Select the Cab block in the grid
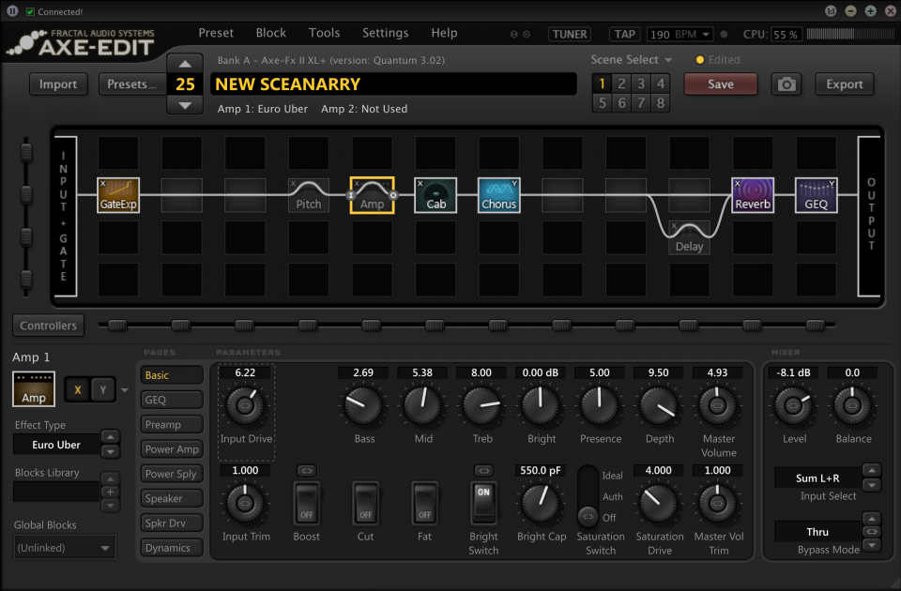901x591 pixels. (435, 195)
